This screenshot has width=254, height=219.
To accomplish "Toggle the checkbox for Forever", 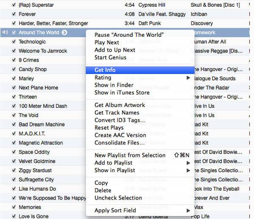I will tap(14, 14).
